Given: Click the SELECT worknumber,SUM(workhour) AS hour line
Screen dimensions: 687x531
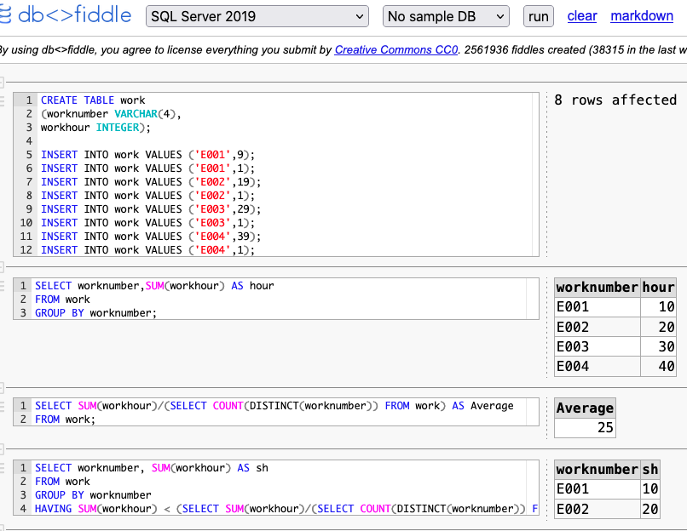Looking at the screenshot, I should [x=154, y=286].
